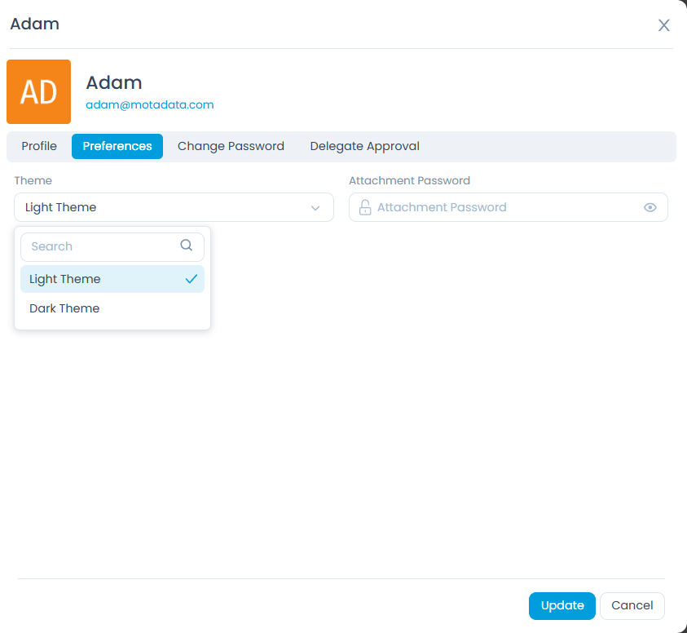
Task: Click the Theme dropdown showing Light Theme
Action: point(163,207)
